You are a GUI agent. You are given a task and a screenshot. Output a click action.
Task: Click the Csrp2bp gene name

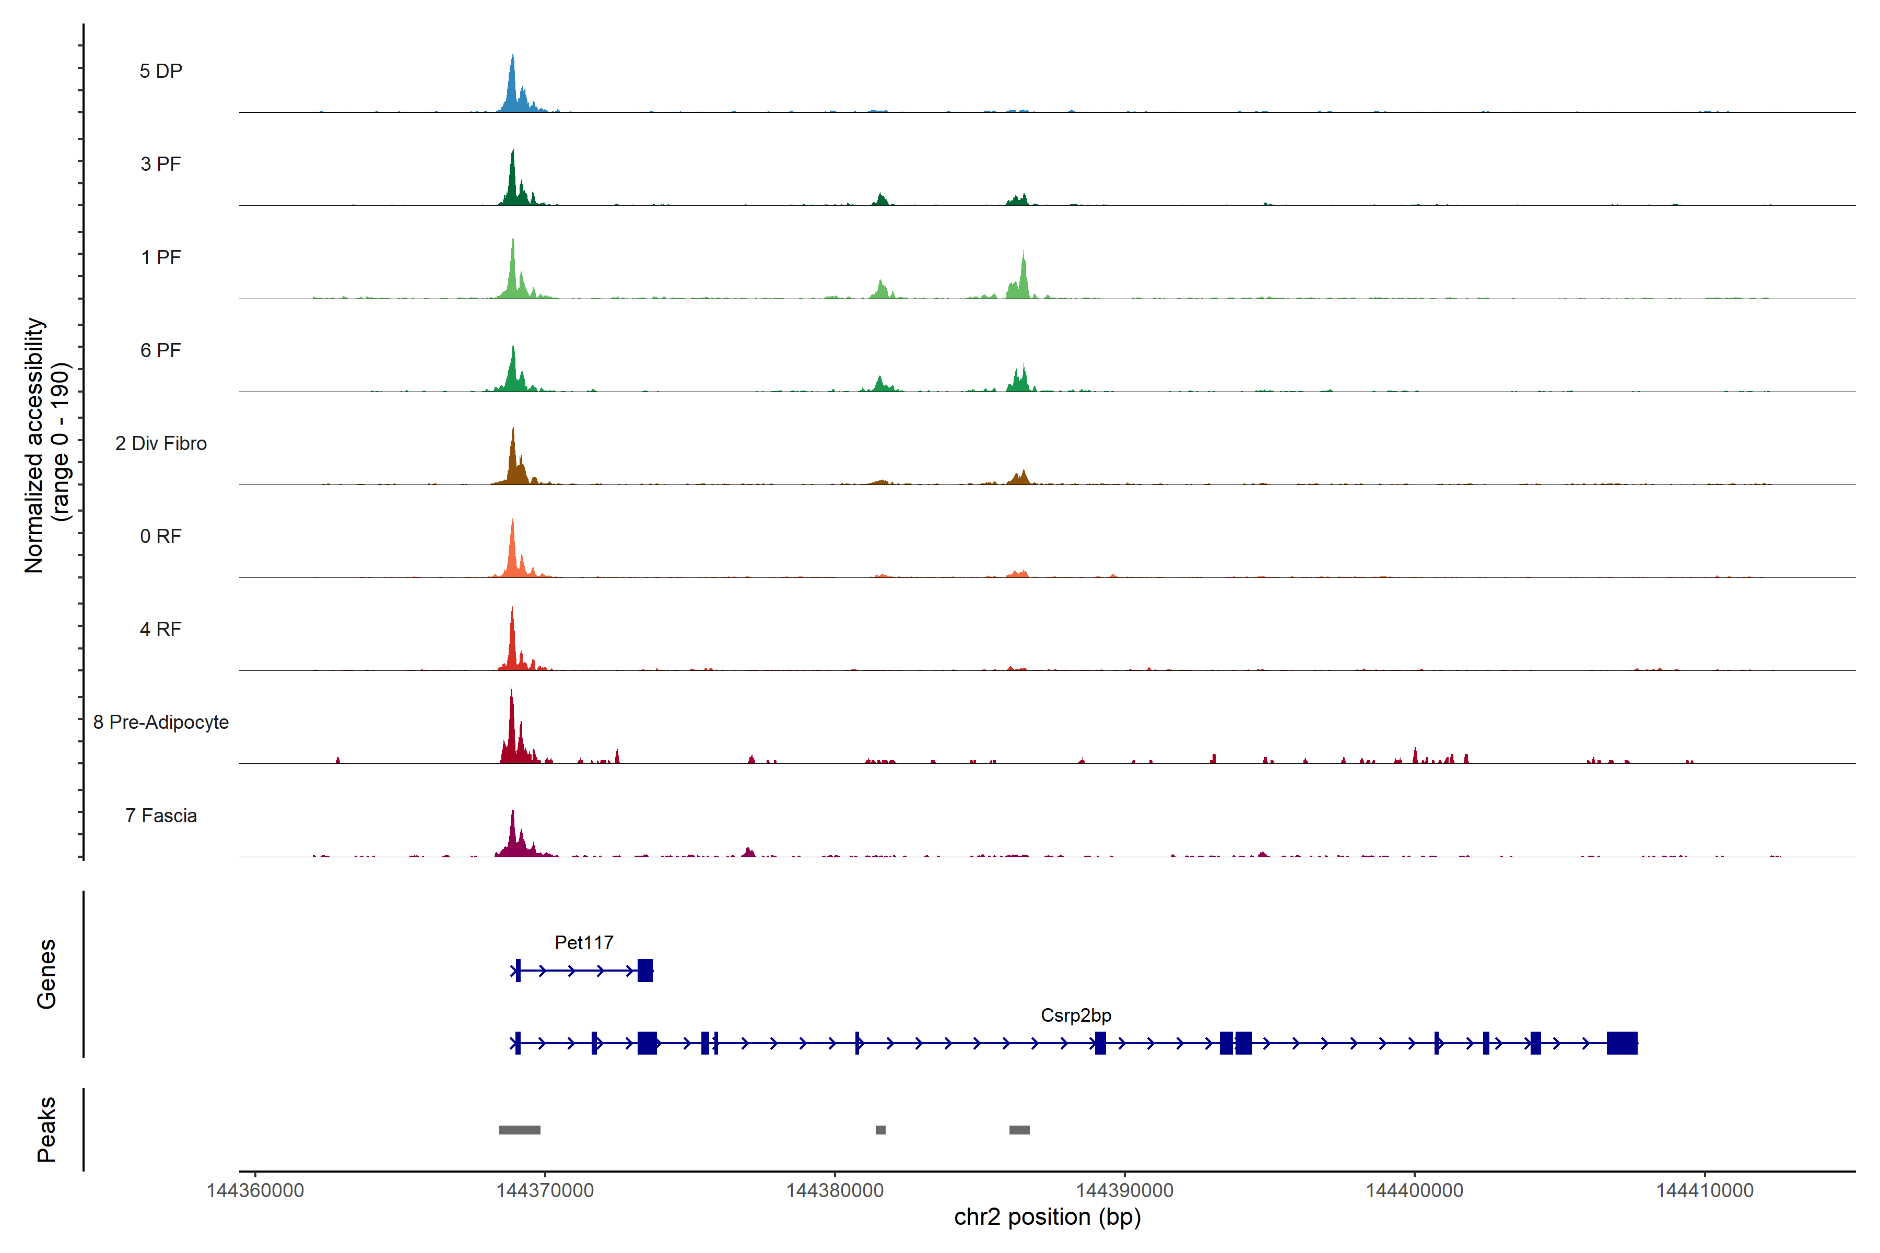click(1075, 1015)
